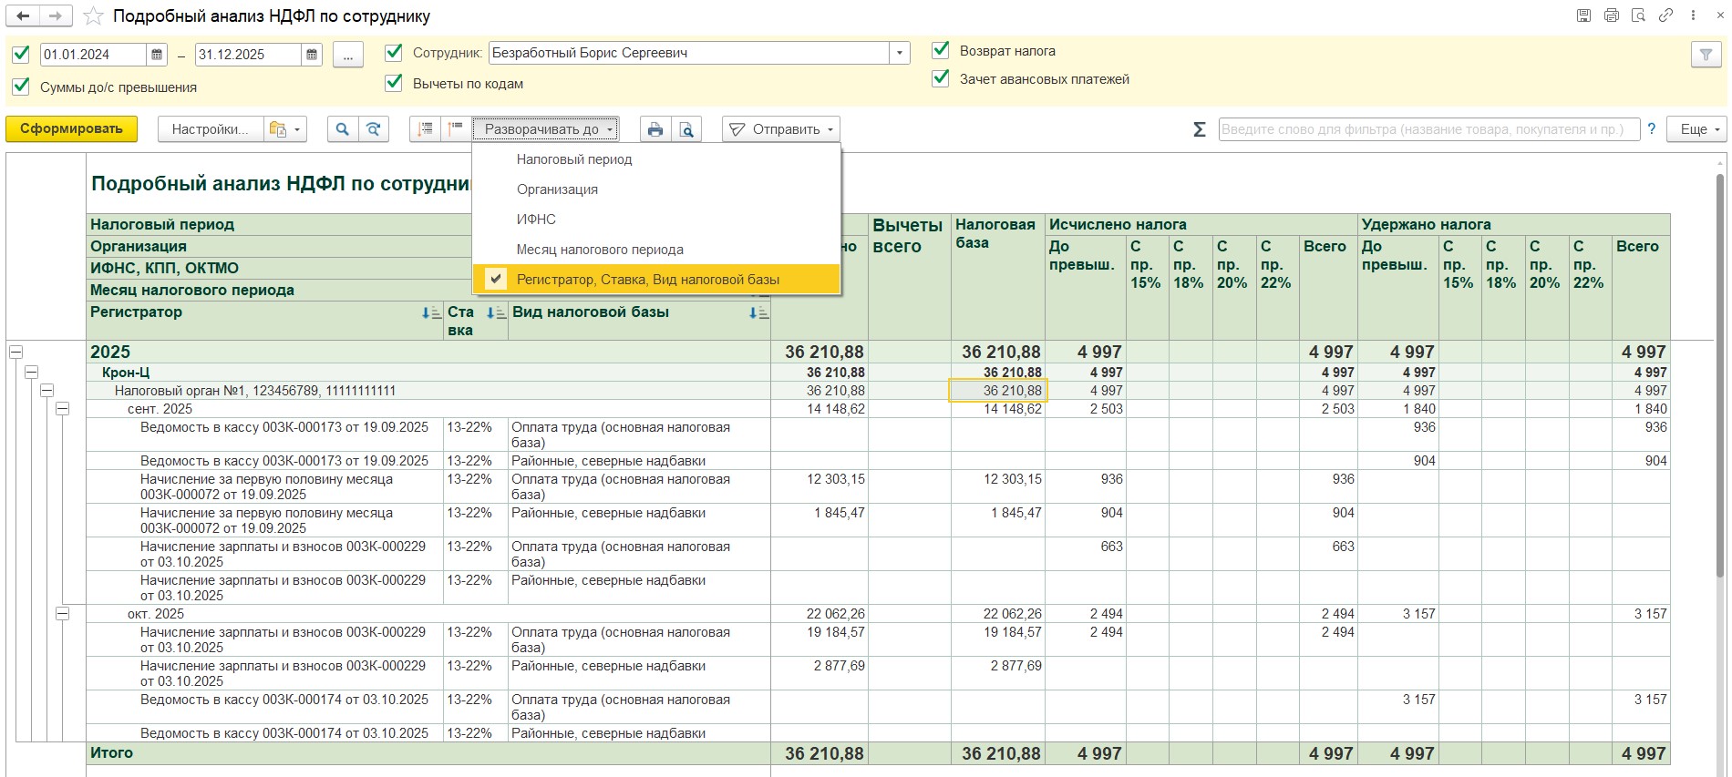The image size is (1732, 777).
Task: Open the Сотрудник dropdown list arrow
Action: click(x=901, y=53)
